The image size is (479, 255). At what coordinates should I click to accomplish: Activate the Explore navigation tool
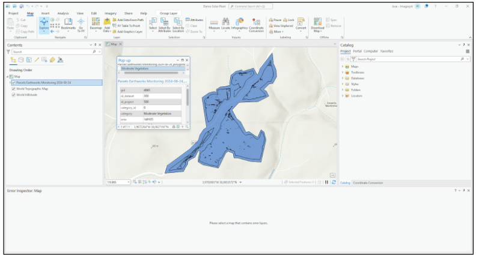click(44, 25)
